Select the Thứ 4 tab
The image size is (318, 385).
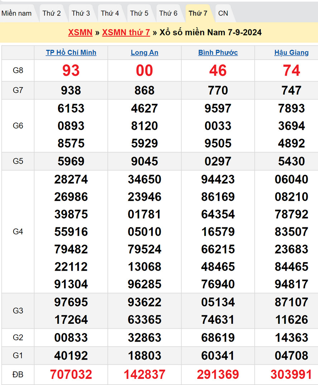tap(110, 13)
